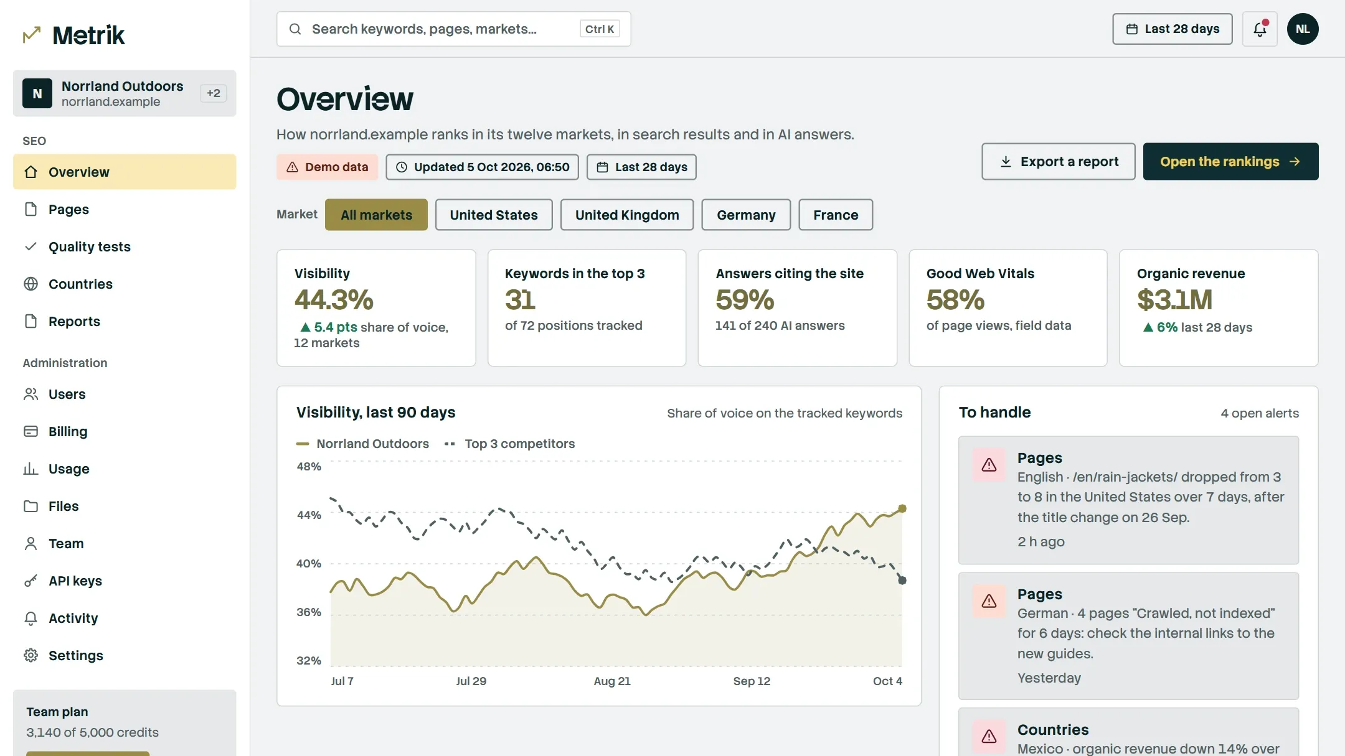Viewport: 1345px width, 756px height.
Task: Open Pages in the sidebar
Action: coord(125,209)
